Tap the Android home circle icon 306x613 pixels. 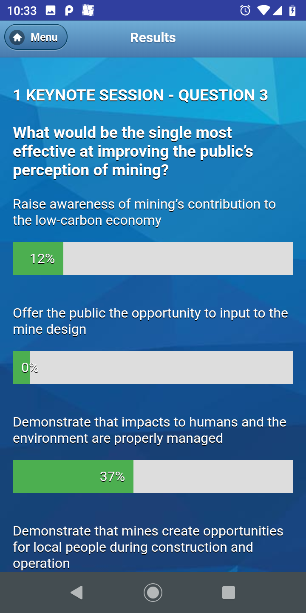tap(153, 592)
